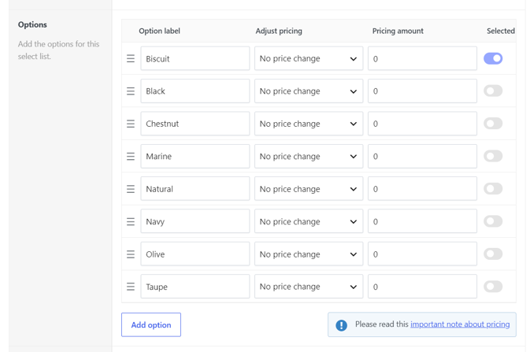Open Adjust pricing dropdown for Chestnut
Viewport: 530px width, 352px height.
click(309, 124)
